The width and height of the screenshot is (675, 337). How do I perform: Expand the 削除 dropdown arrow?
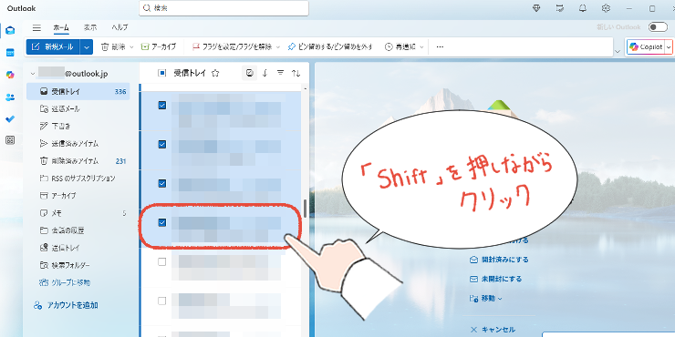[131, 46]
